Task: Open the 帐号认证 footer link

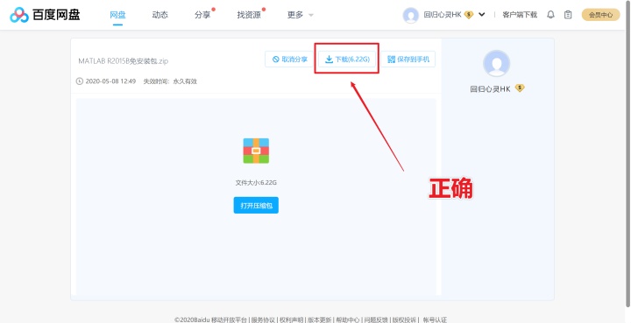Action: click(435, 319)
